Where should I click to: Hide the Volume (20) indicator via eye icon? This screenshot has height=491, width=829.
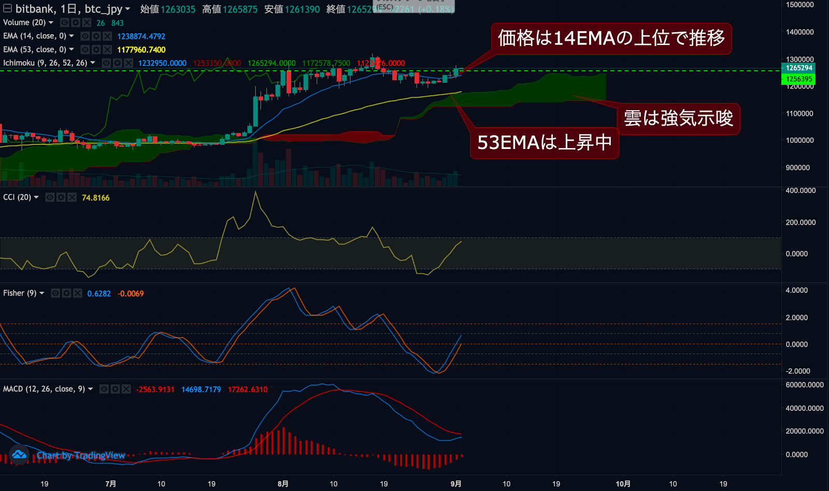click(65, 23)
